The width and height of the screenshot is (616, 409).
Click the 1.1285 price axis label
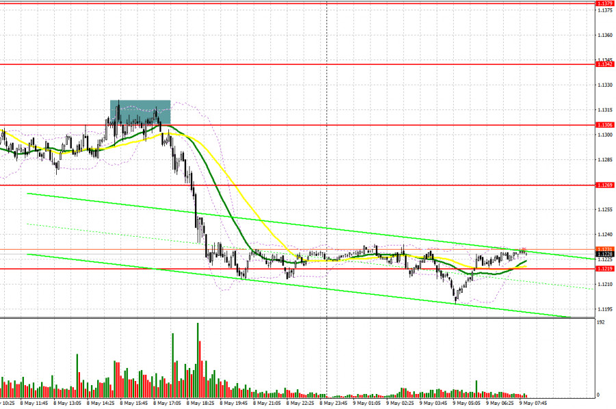[x=604, y=160]
